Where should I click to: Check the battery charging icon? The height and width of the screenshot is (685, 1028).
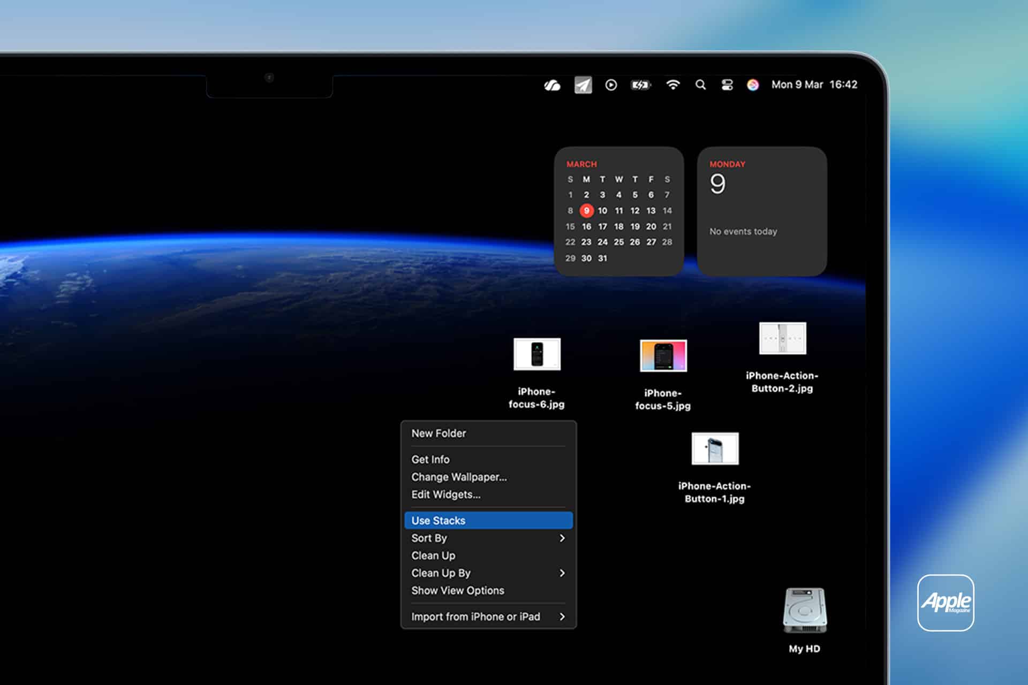[641, 85]
